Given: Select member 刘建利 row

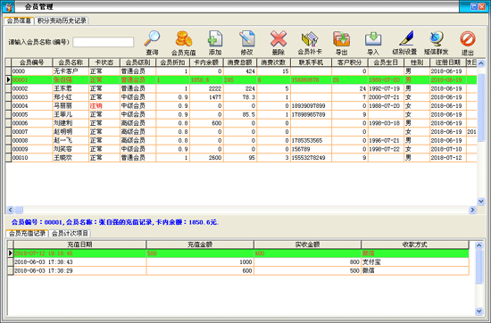Looking at the screenshot, I should (241, 123).
